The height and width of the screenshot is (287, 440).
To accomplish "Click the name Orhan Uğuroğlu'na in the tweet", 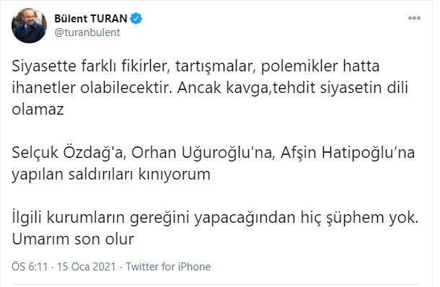I will click(202, 153).
